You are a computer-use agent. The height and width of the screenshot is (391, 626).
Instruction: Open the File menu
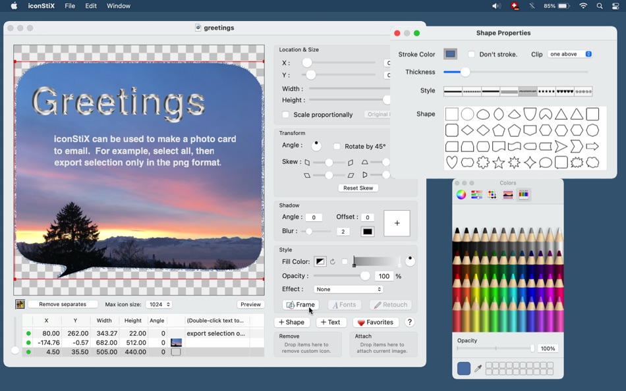click(70, 6)
